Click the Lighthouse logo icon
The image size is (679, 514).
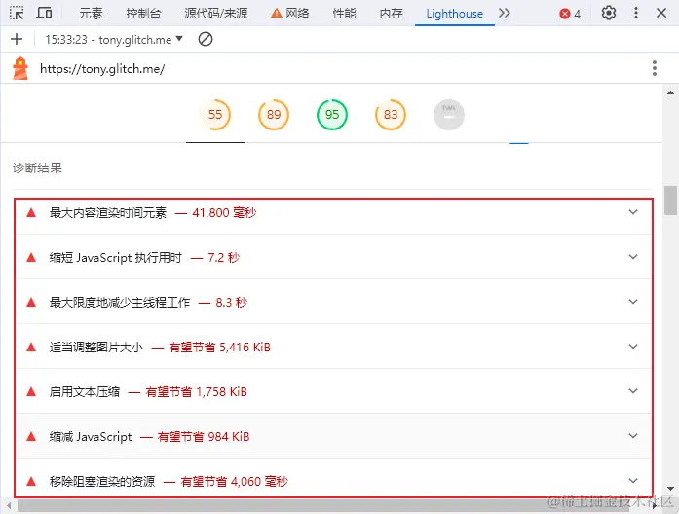[19, 69]
